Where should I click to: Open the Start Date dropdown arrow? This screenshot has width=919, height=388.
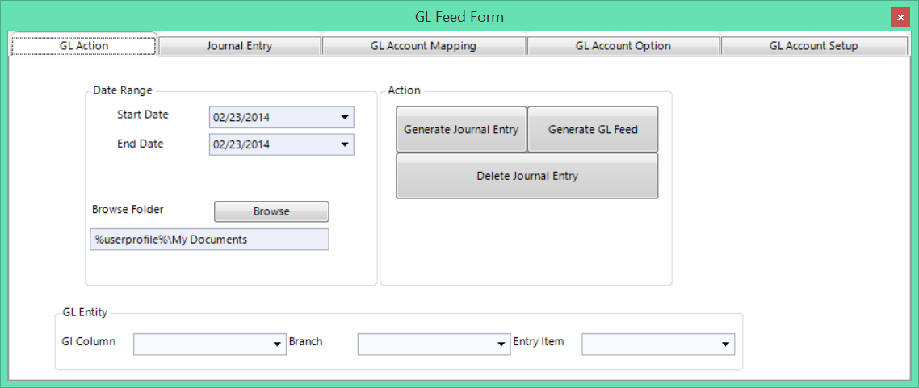coord(345,117)
